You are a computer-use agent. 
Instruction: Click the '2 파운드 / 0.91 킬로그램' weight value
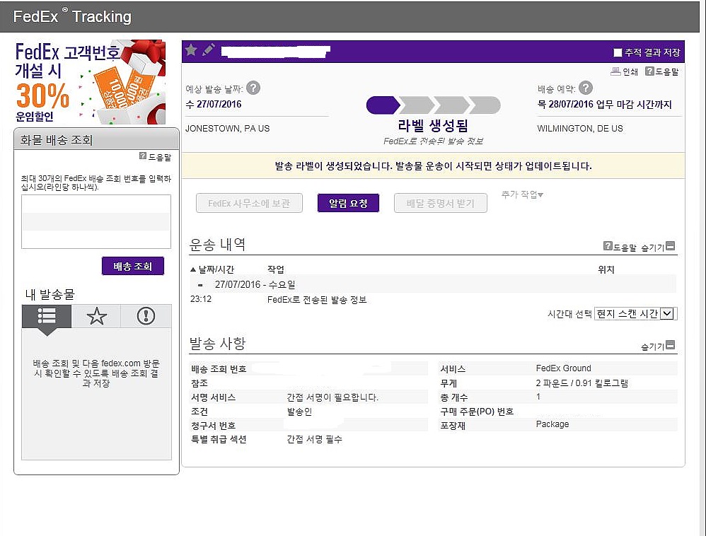[x=581, y=383]
